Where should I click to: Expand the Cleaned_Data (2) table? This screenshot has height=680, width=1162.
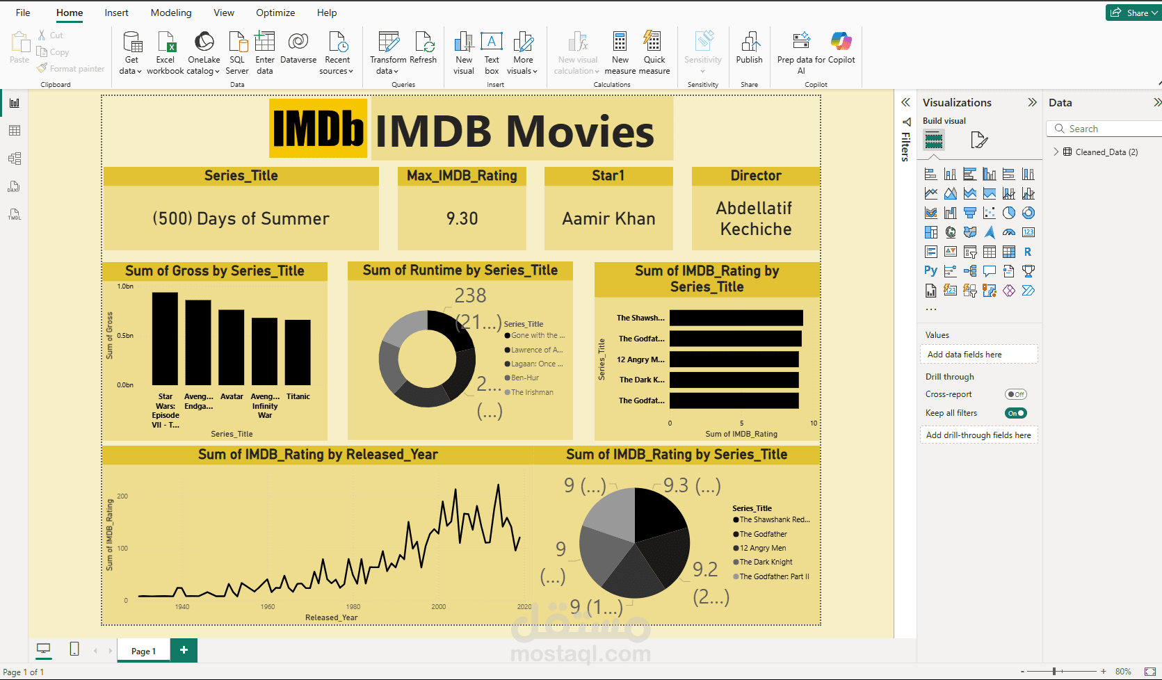[1056, 152]
